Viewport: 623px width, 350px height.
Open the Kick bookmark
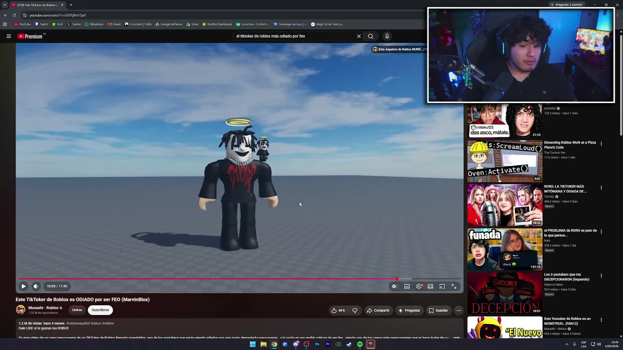click(x=58, y=24)
